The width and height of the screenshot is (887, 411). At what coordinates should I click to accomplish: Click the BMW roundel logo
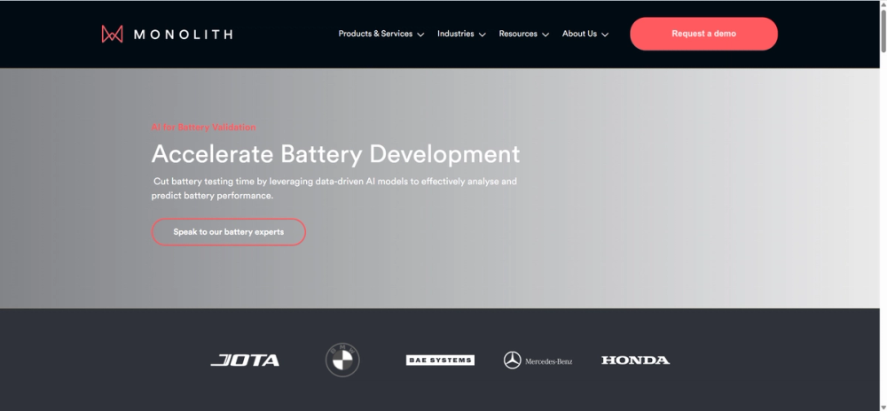pyautogui.click(x=342, y=360)
